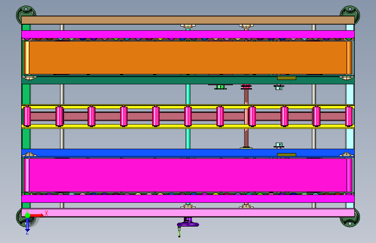Click the blue Z axis label

pyautogui.click(x=27, y=233)
